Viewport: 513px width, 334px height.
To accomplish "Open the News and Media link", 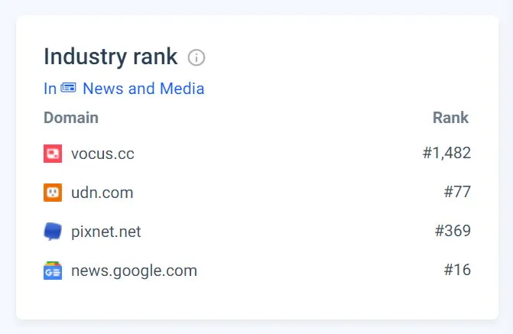I will coord(143,89).
